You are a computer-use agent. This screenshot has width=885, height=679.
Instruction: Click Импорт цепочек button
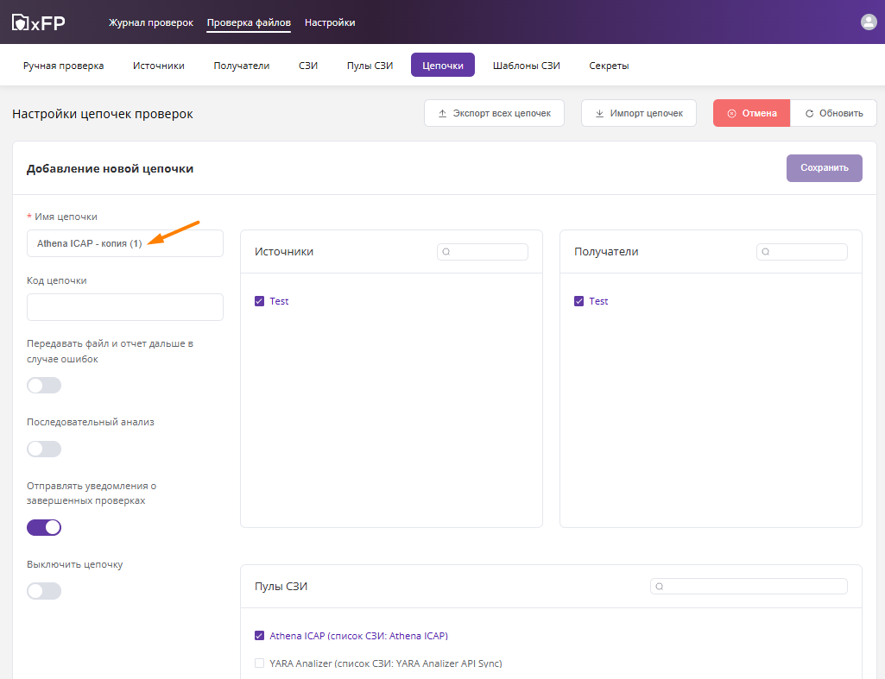pyautogui.click(x=638, y=113)
